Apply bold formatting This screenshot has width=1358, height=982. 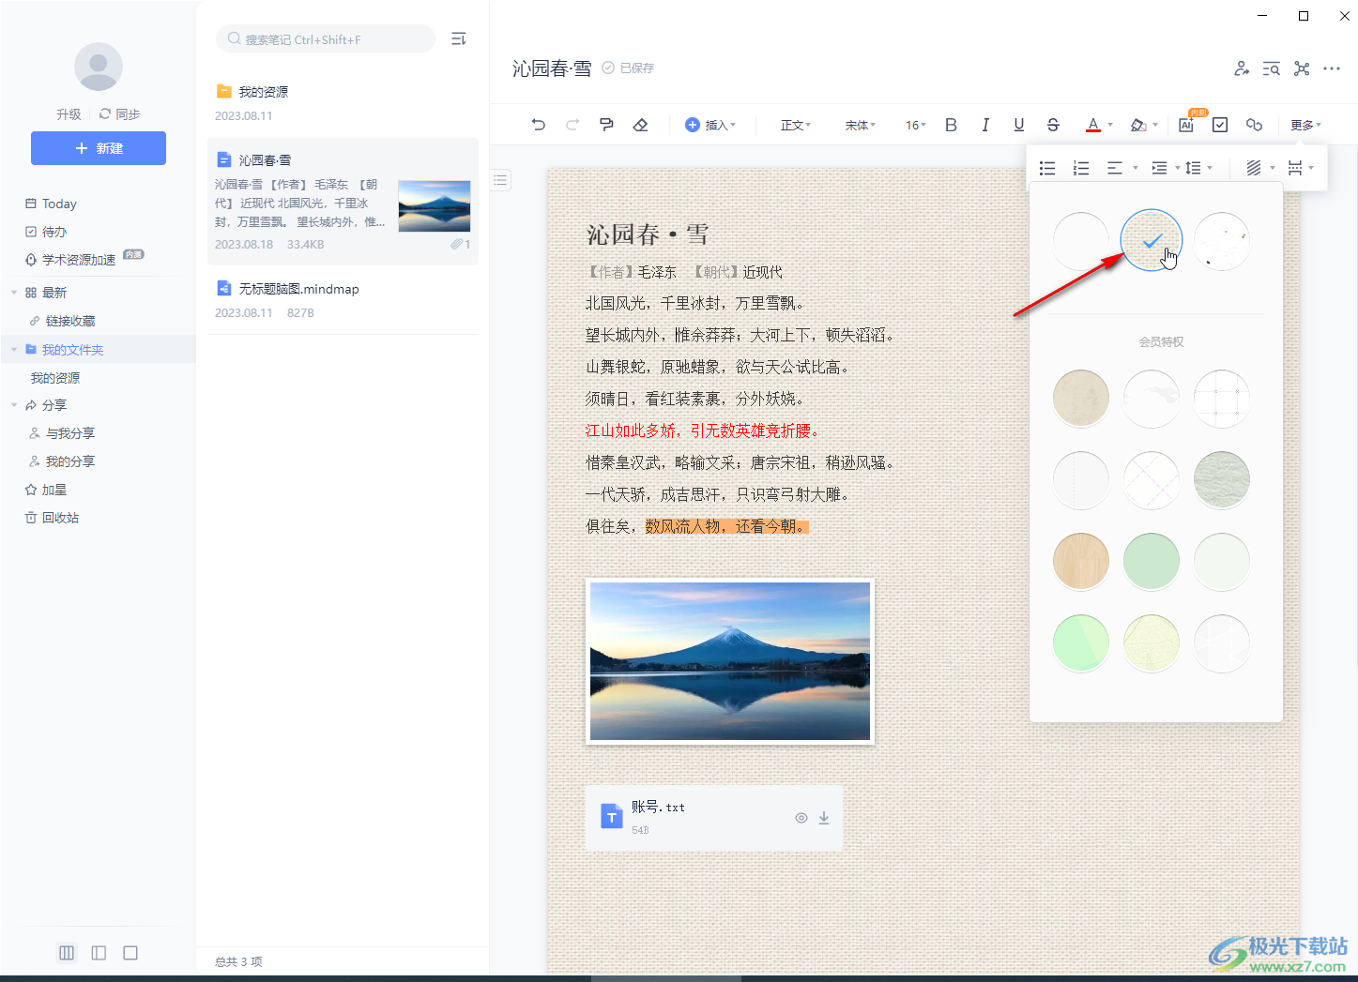(951, 125)
